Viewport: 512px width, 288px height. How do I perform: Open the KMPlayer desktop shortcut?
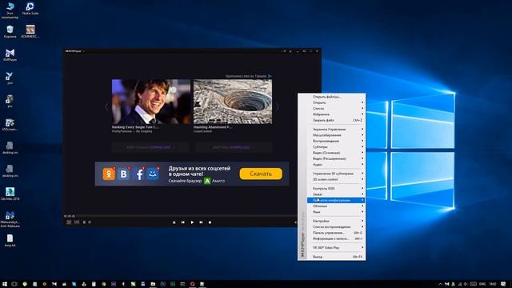coord(10,55)
